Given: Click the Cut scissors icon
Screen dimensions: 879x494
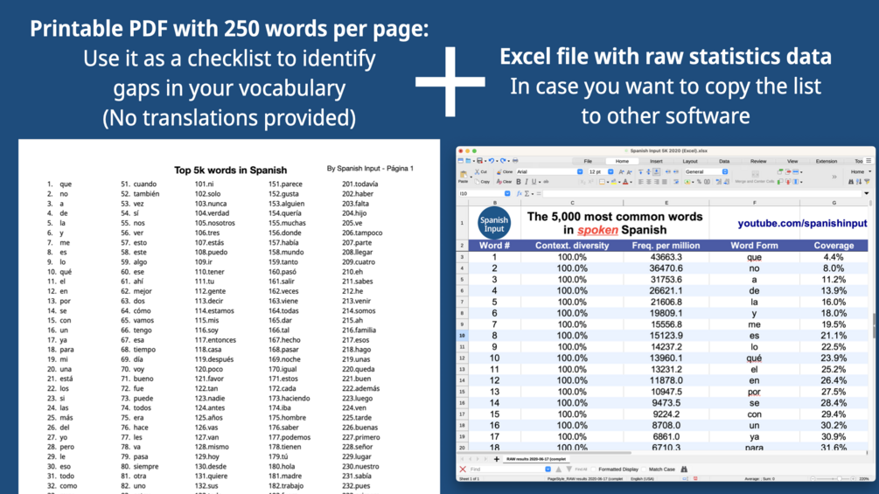Looking at the screenshot, I should [x=477, y=172].
